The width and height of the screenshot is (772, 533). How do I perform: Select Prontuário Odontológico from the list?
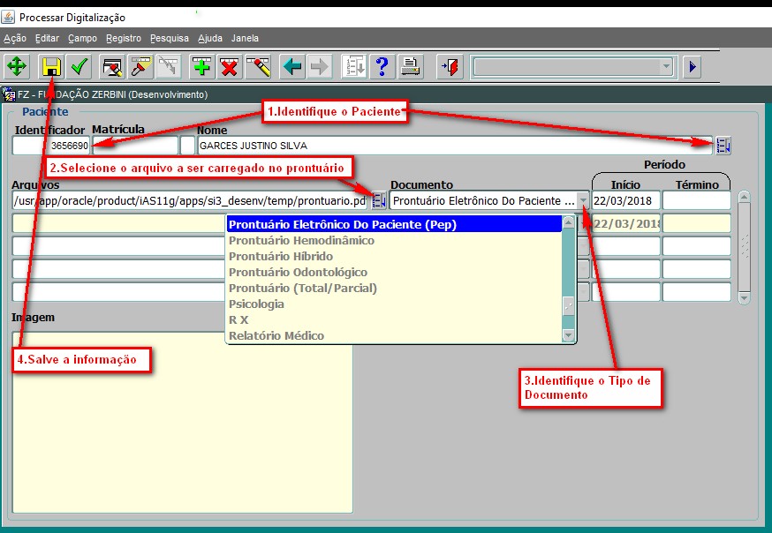point(394,272)
